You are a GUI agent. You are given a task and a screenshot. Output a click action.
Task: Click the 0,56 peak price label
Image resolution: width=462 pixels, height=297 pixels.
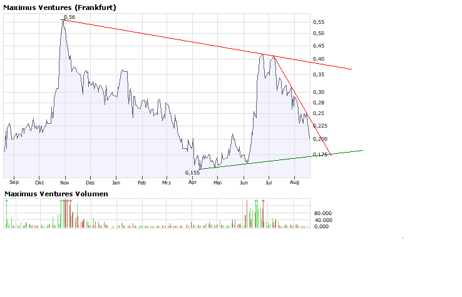tap(69, 17)
